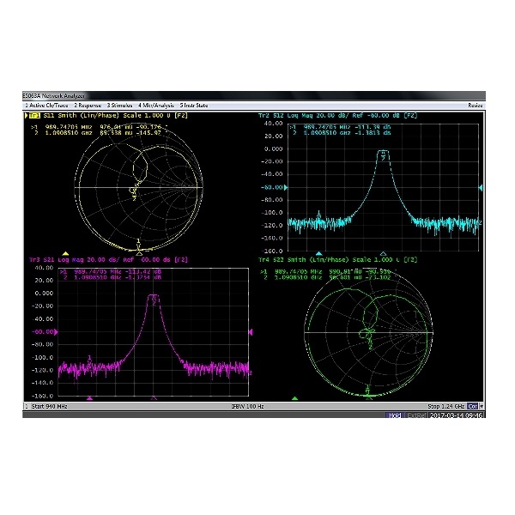Click Tr1 marker 2 readout 1.0908510 GHz
The height and width of the screenshot is (515, 515).
pyautogui.click(x=69, y=133)
